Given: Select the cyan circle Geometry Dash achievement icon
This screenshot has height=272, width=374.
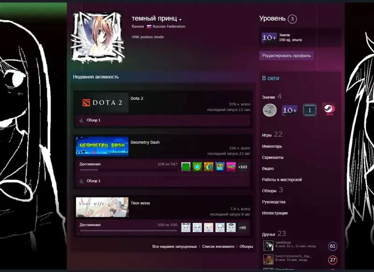Looking at the screenshot, I should click(197, 167).
